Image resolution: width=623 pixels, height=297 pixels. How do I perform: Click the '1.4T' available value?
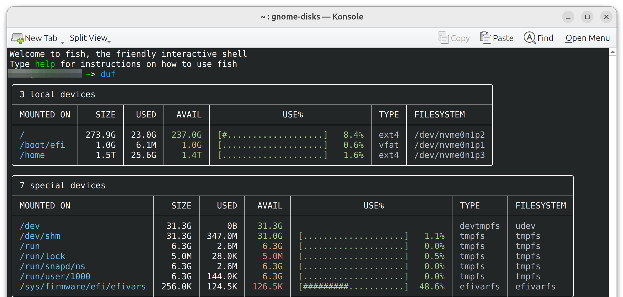(192, 155)
